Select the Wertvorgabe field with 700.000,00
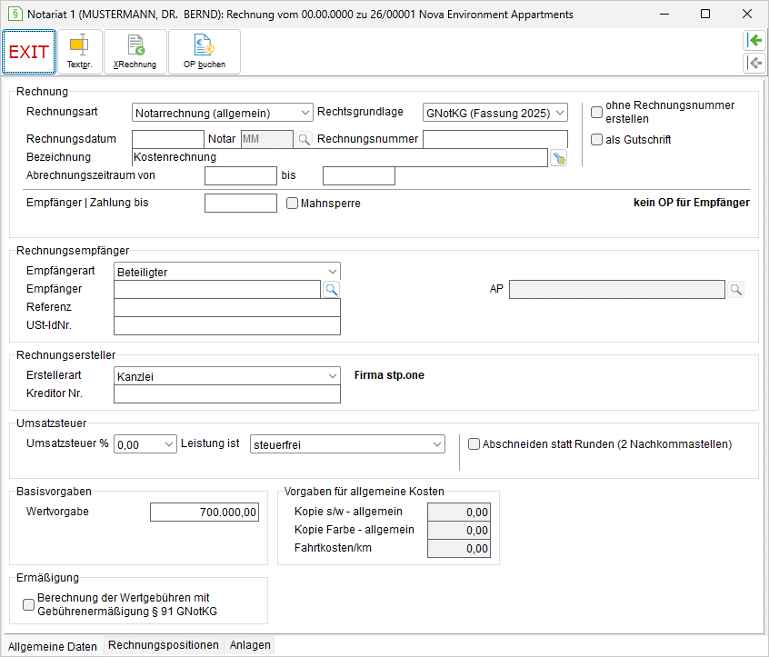Image resolution: width=769 pixels, height=657 pixels. (205, 513)
